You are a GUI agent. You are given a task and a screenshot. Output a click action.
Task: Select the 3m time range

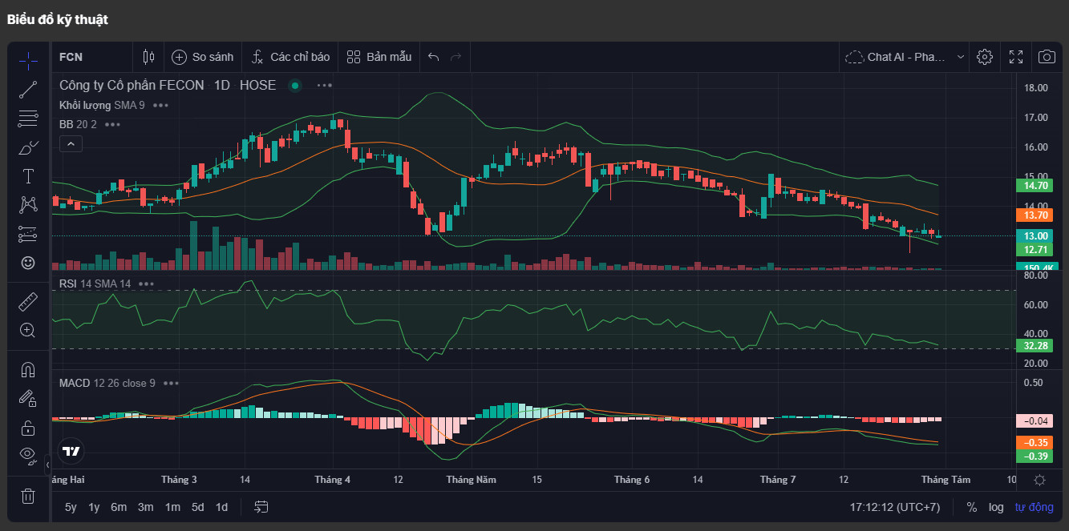tap(145, 507)
